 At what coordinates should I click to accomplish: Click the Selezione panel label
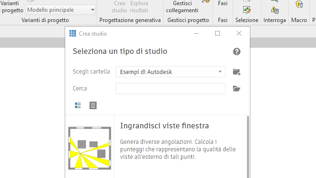[247, 20]
